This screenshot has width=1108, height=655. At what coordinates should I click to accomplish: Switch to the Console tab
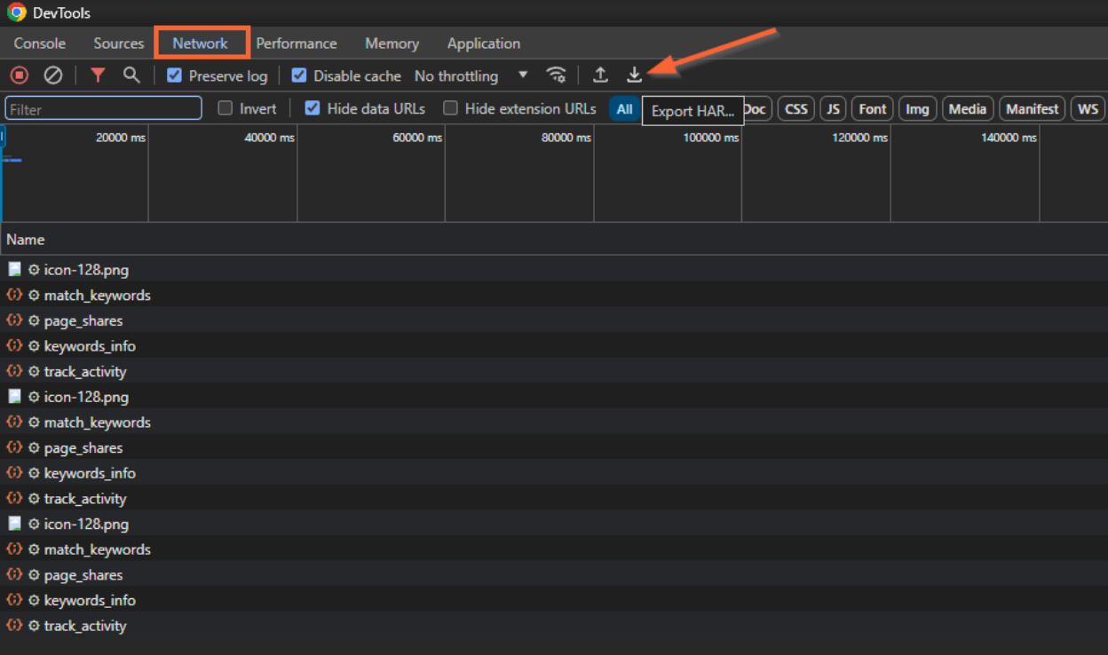pos(40,43)
